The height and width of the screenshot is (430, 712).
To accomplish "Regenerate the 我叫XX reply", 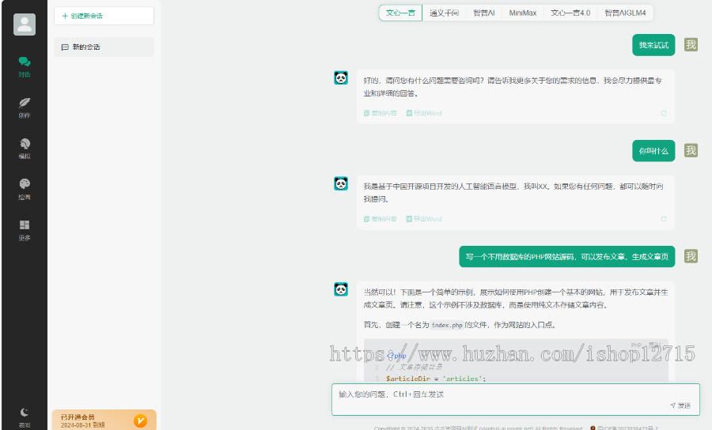I will [x=664, y=219].
